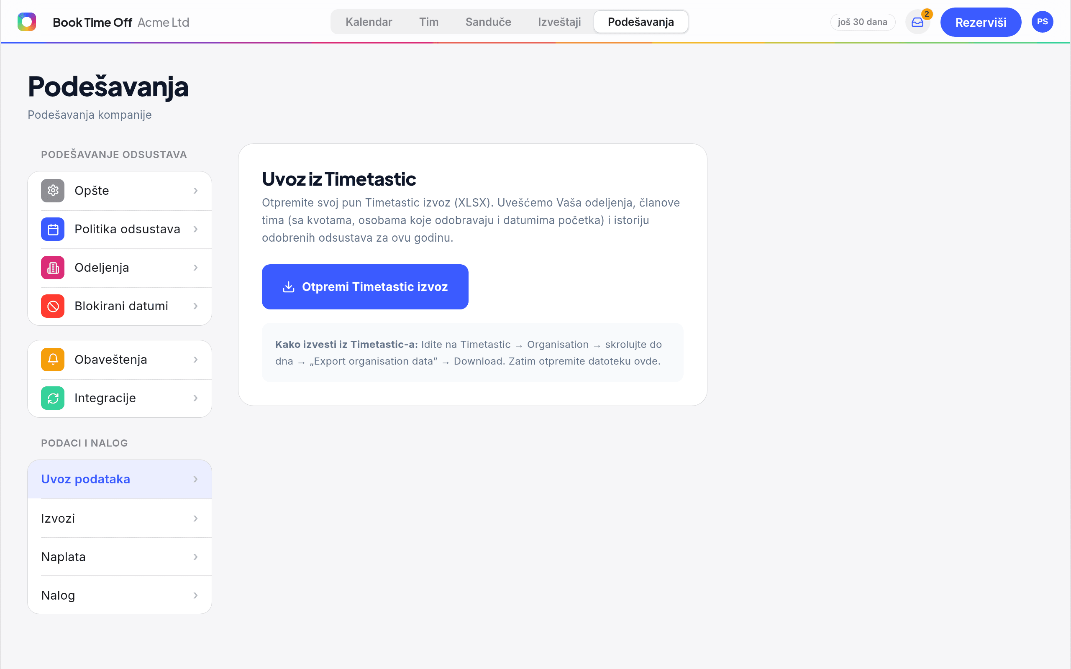Image resolution: width=1071 pixels, height=669 pixels.
Task: Click the green sync icon for Integracije
Action: tap(53, 398)
